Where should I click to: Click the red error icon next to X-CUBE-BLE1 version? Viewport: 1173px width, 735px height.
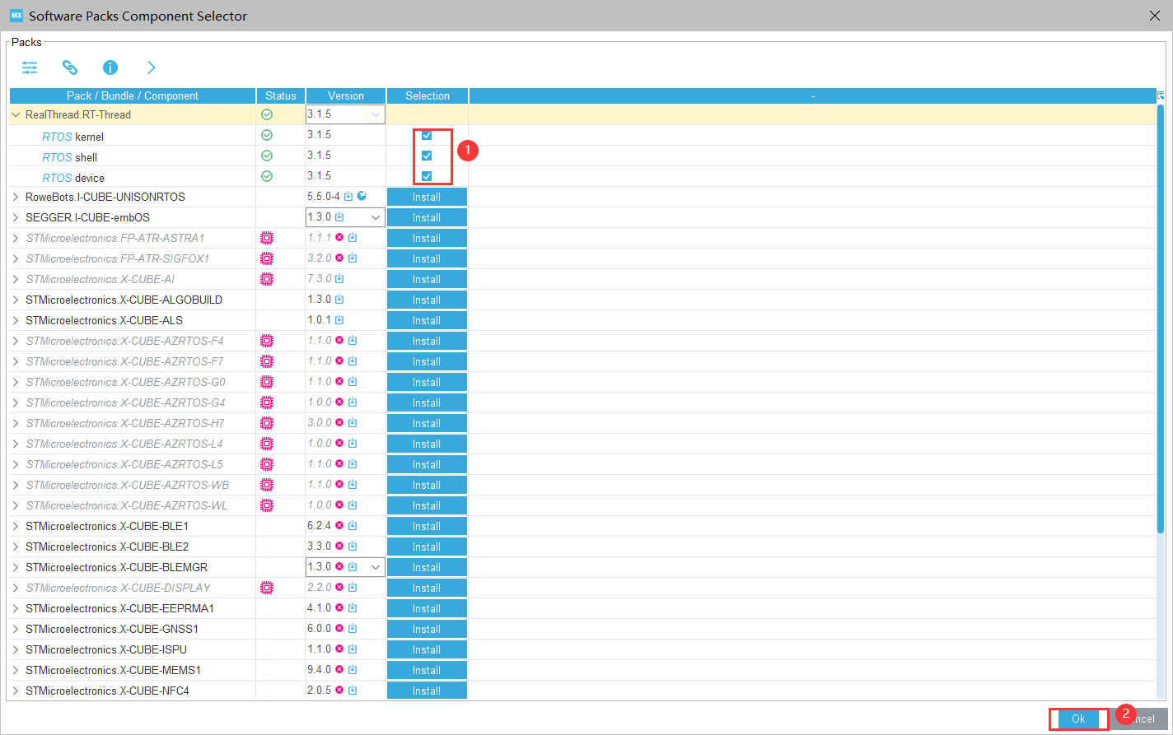click(x=339, y=525)
